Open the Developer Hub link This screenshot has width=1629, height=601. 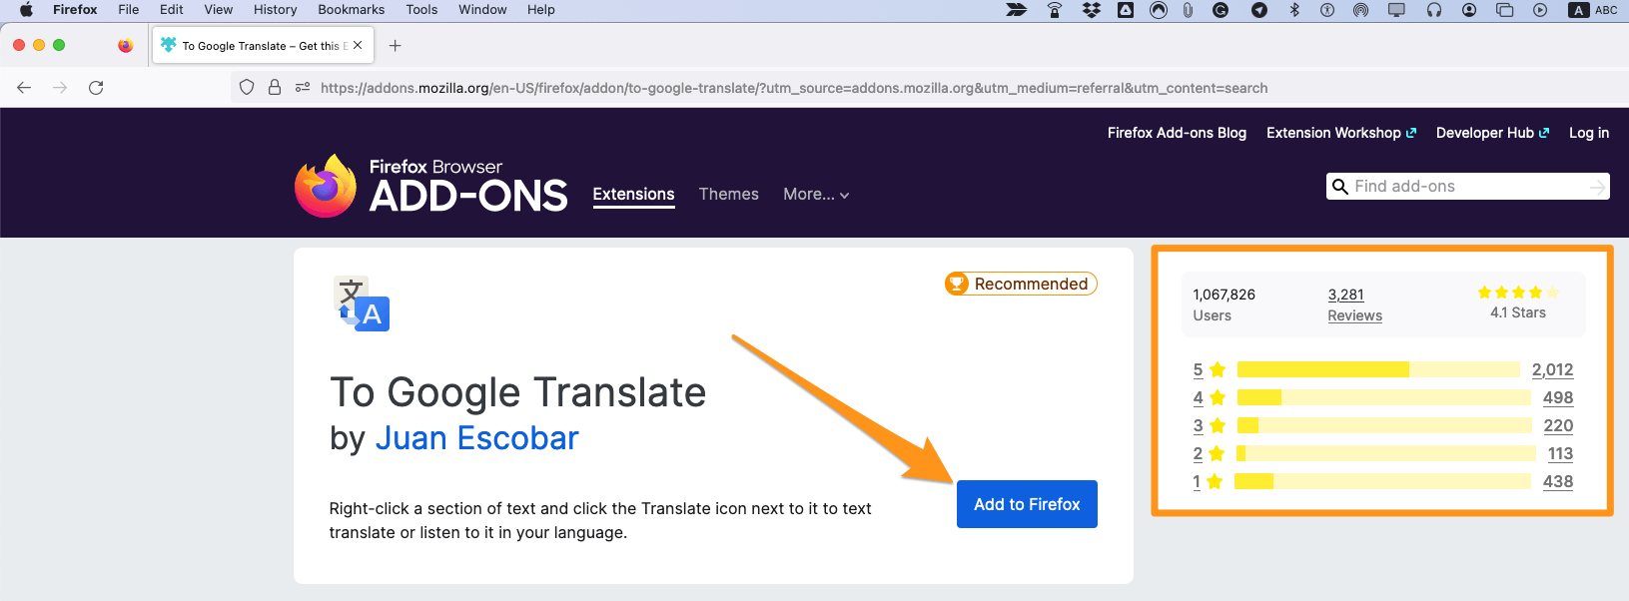1492,133
